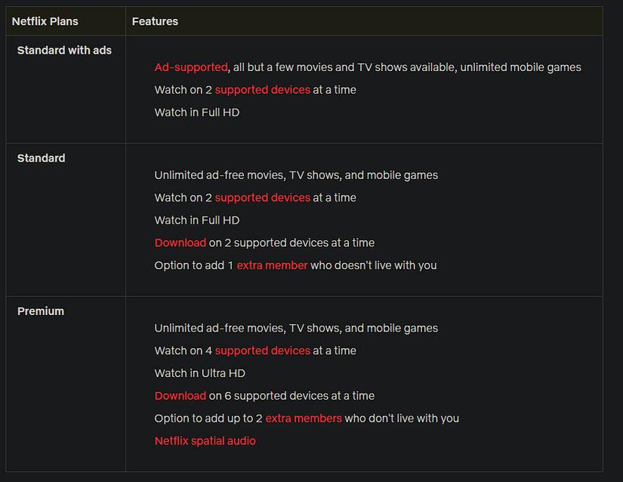
Task: Open the Download link in Premium plan row
Action: pos(180,396)
